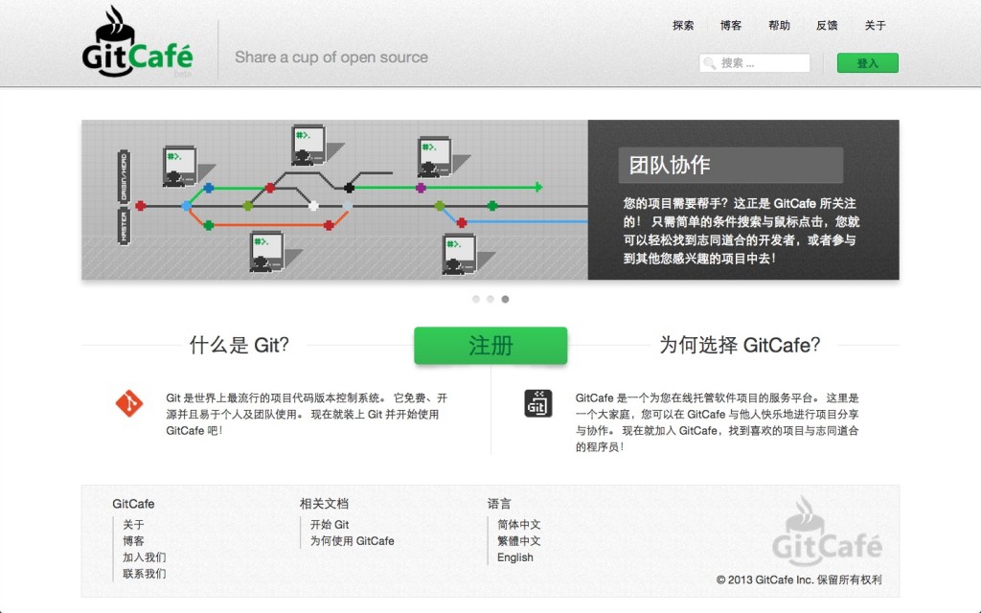Click the 语言 footer heading

[x=499, y=504]
